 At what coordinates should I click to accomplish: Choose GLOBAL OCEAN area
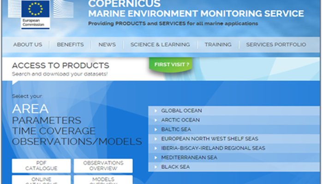234,111
